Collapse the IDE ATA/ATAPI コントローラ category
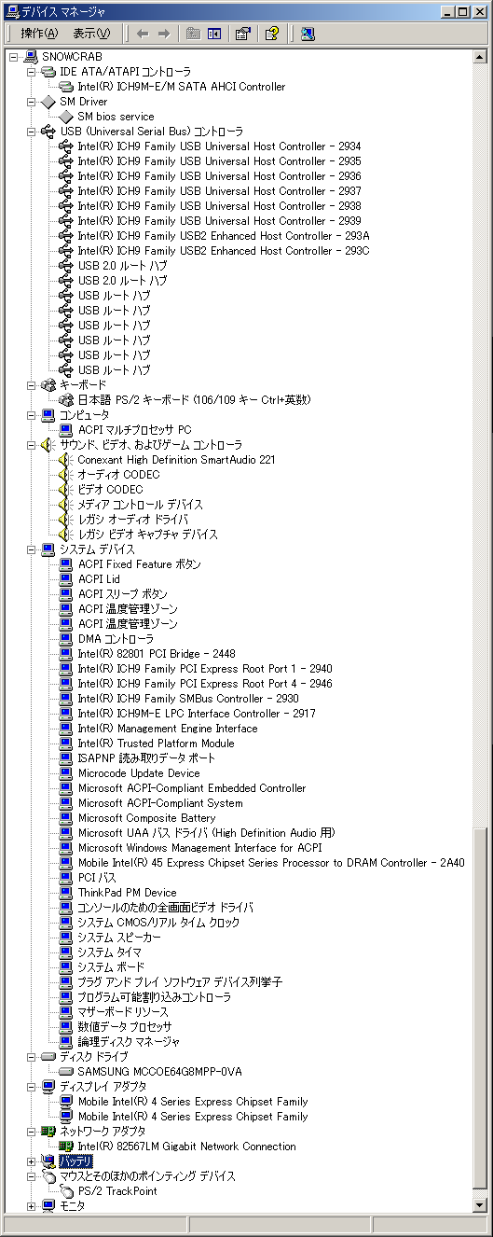Viewport: 493px width, 1237px height. coord(31,72)
